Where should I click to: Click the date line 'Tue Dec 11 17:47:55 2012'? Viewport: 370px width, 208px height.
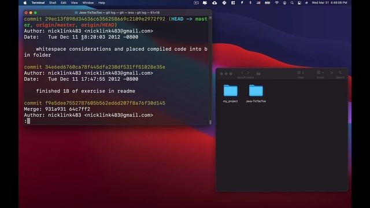(x=81, y=79)
